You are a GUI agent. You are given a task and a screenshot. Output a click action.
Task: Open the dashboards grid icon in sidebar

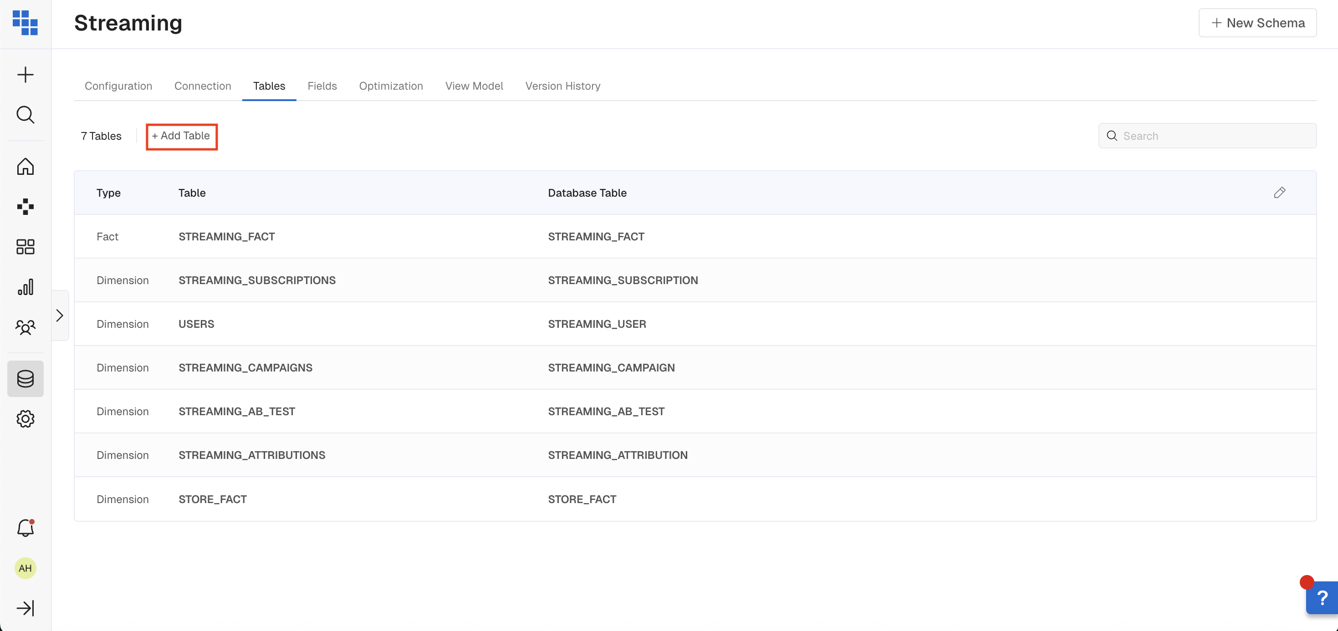[x=25, y=247]
